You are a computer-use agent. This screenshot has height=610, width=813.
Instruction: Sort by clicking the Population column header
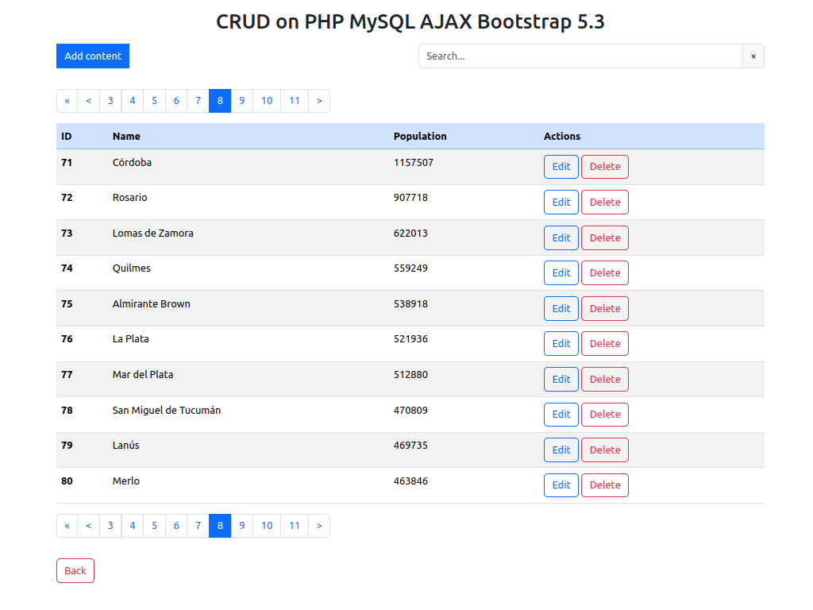pyautogui.click(x=420, y=136)
